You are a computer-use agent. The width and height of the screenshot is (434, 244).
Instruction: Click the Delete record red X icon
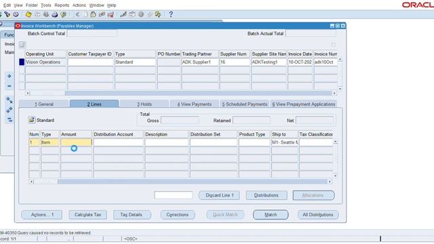(111, 14)
